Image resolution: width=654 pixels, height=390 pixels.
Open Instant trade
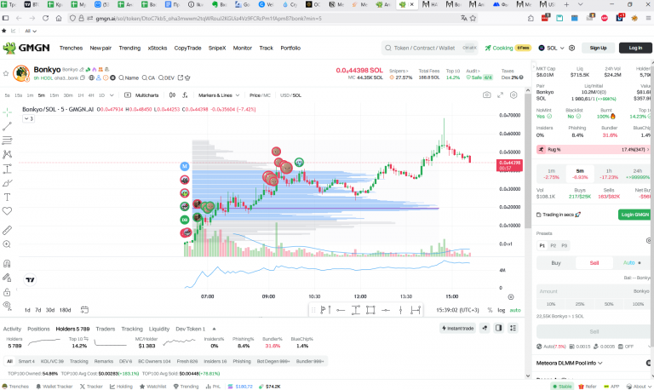tap(457, 329)
